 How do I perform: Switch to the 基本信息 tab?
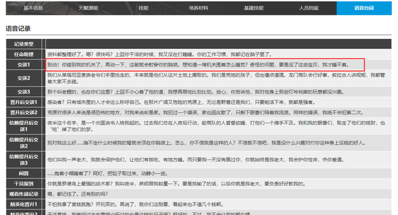pyautogui.click(x=33, y=8)
